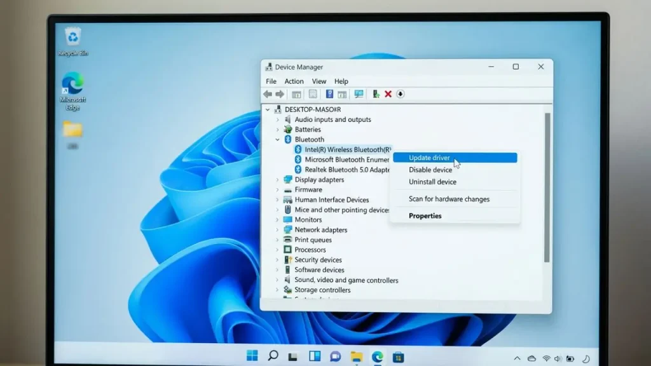Click the volume speaker icon in system tray
651x366 pixels.
pos(558,358)
